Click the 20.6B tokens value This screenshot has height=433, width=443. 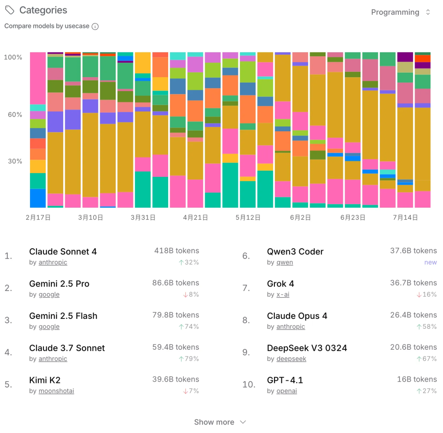(413, 347)
